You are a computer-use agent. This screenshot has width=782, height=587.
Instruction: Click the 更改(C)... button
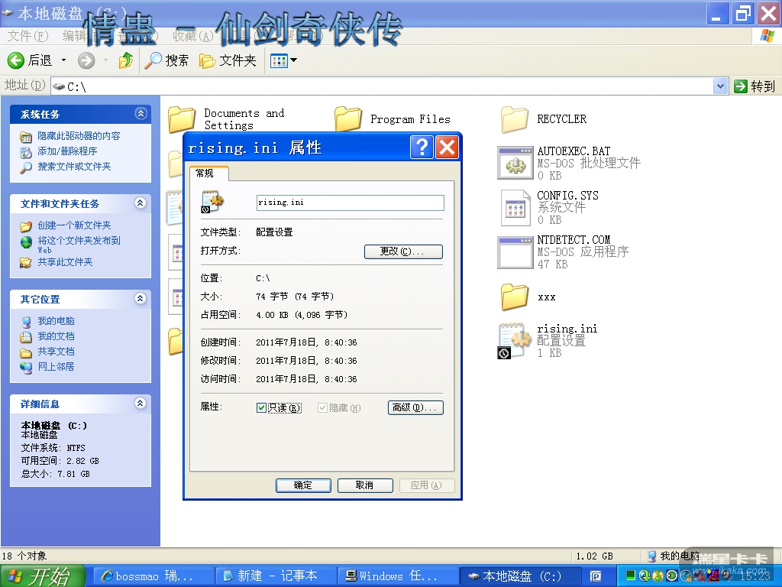[403, 251]
